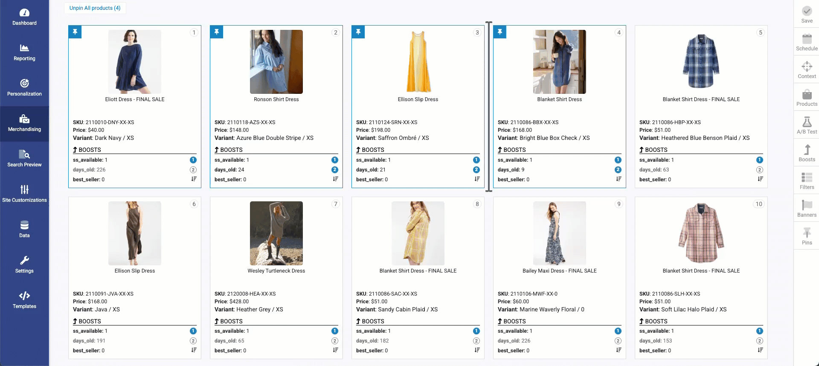
Task: Toggle the pin on the Blanket Shirt Dress in position 4
Action: tap(500, 32)
